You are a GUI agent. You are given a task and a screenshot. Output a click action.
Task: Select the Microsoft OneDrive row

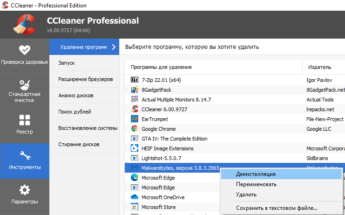172,197
